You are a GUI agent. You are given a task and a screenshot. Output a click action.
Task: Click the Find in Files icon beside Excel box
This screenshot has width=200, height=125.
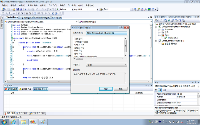(101, 9)
